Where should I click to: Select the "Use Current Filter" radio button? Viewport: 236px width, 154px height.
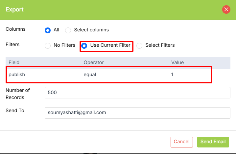point(84,45)
